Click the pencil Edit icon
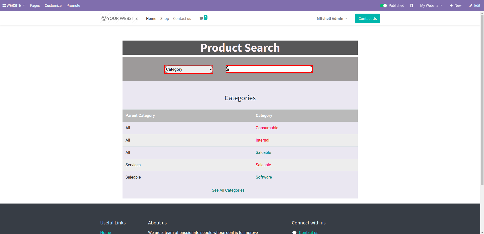484x234 pixels. (x=470, y=6)
